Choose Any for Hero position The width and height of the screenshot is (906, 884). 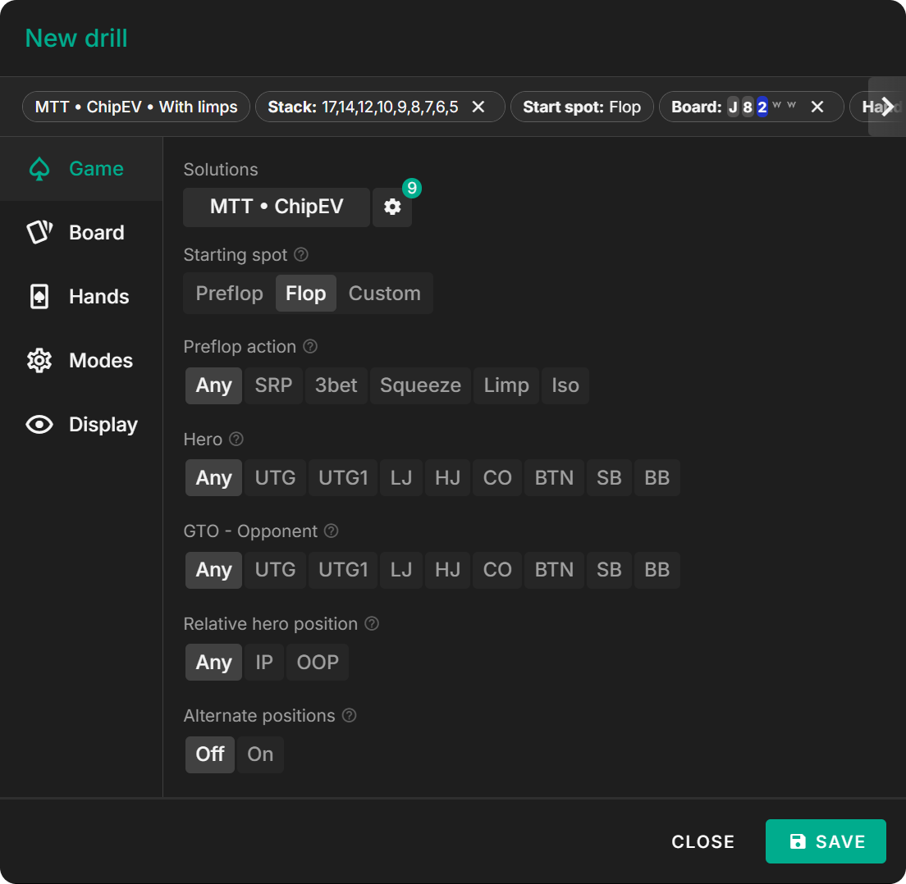(214, 477)
